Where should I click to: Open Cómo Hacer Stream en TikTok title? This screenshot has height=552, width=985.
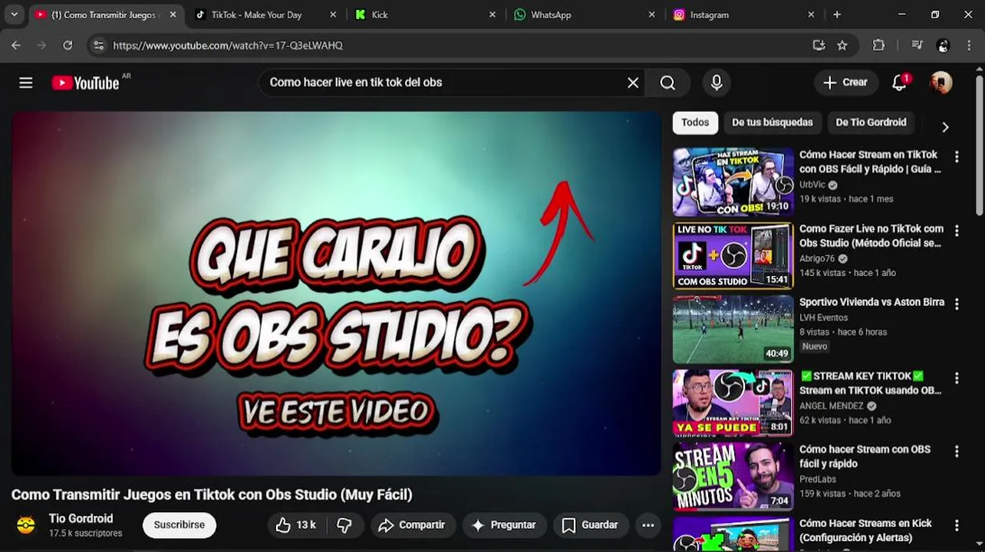[x=869, y=162]
